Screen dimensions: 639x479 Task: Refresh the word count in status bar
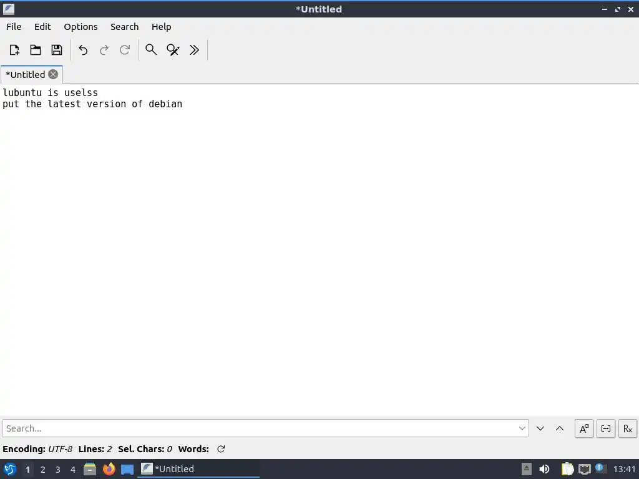click(x=221, y=449)
